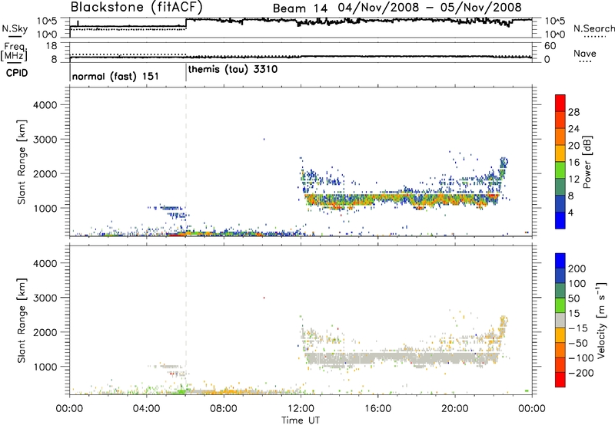
Task: Click the 'Freq. [MHz]' axis label
Action: tap(15, 52)
